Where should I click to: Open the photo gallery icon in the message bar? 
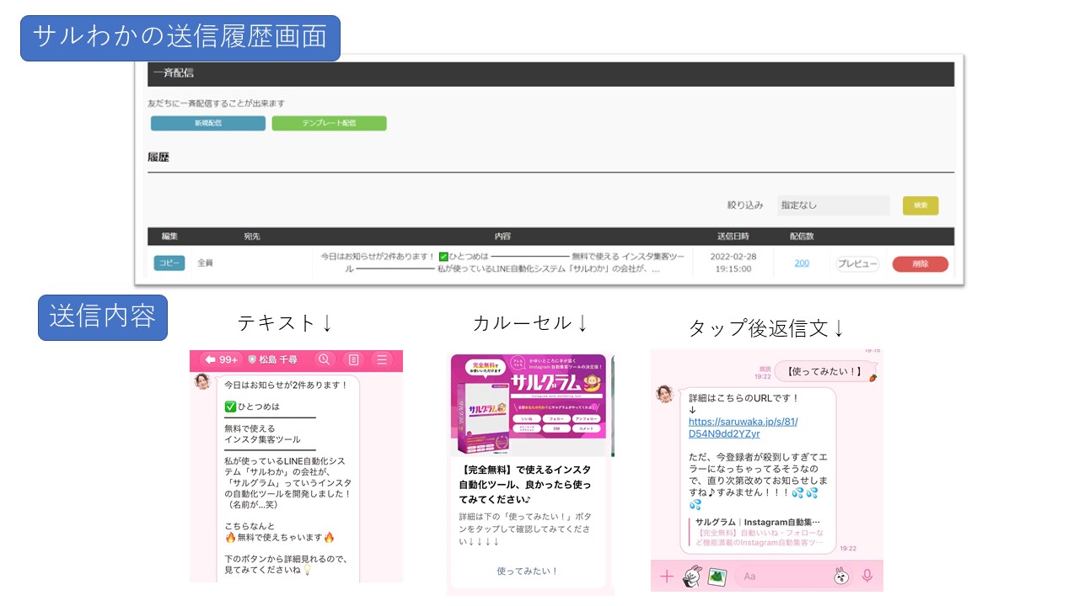pos(717,577)
